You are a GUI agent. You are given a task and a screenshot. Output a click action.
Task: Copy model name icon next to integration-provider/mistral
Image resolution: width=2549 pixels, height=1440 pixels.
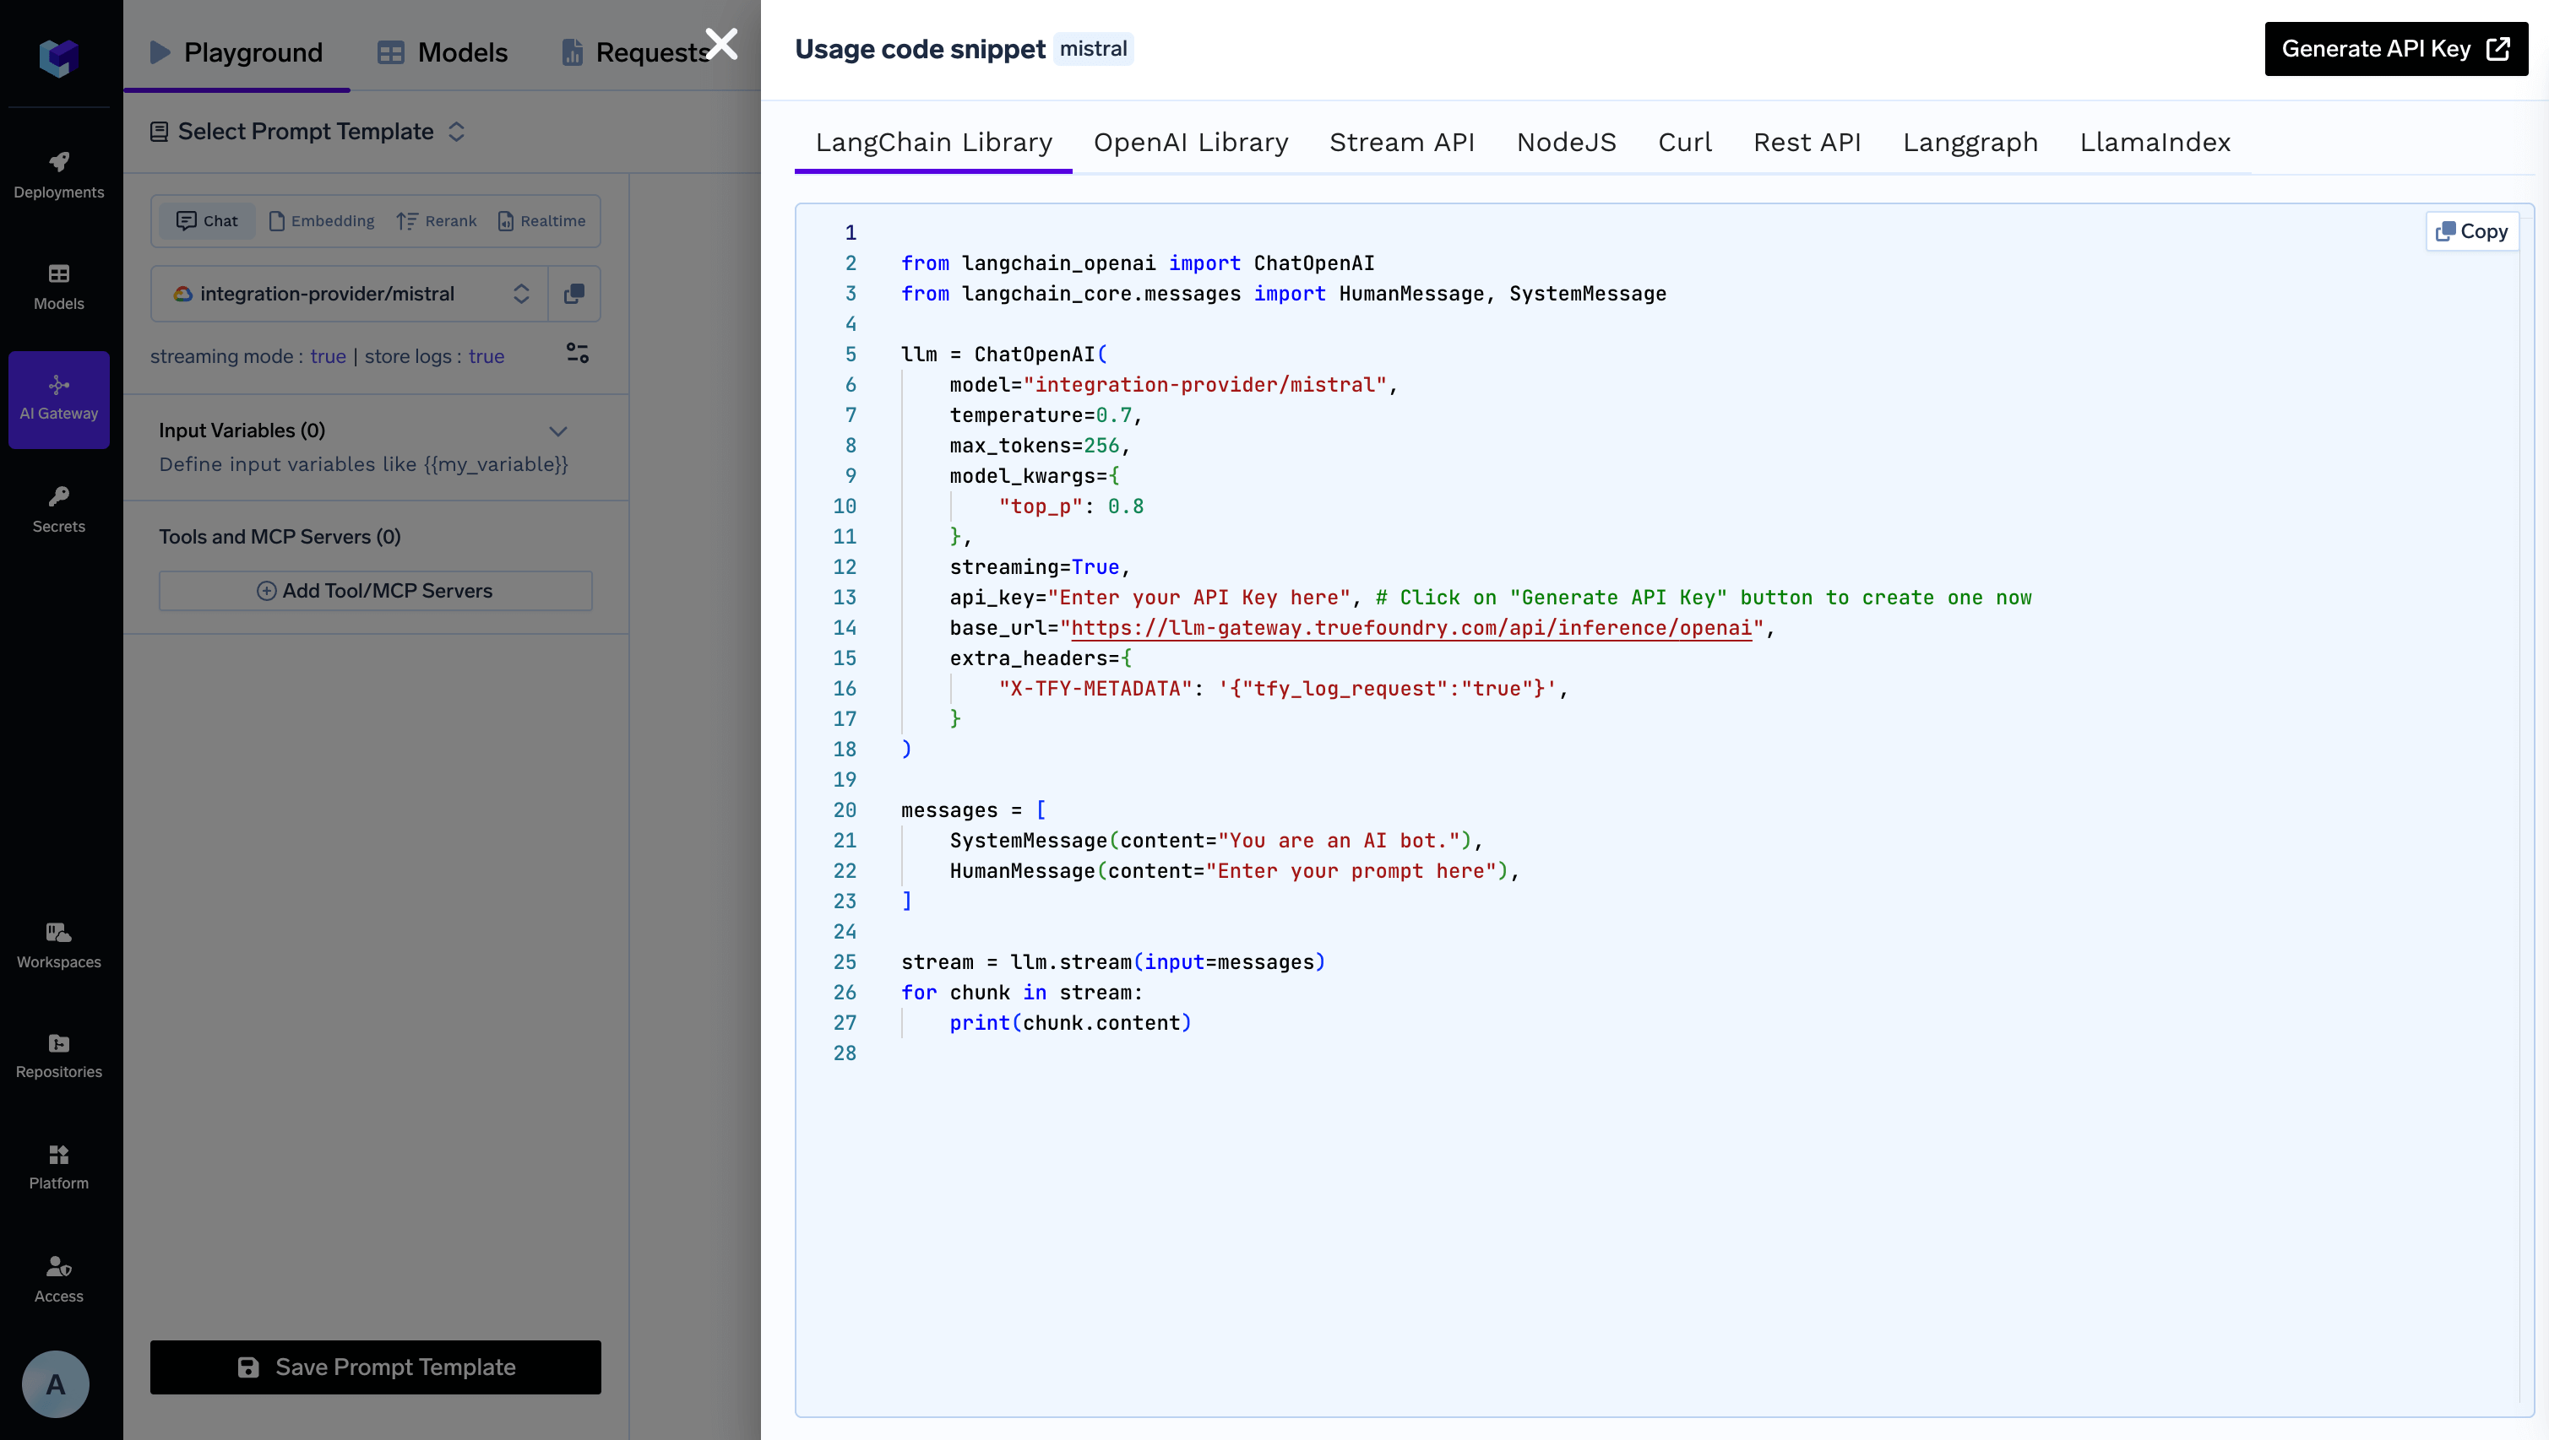[574, 294]
